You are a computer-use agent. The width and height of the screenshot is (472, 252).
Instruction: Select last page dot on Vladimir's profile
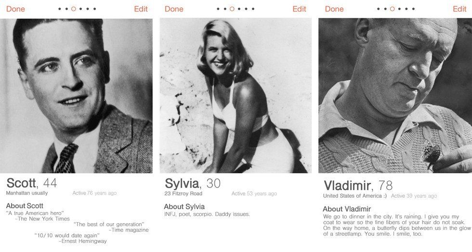413,9
